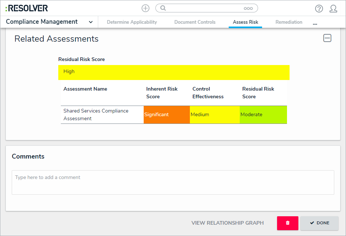Open search options ellipsis in search bar

(x=248, y=8)
